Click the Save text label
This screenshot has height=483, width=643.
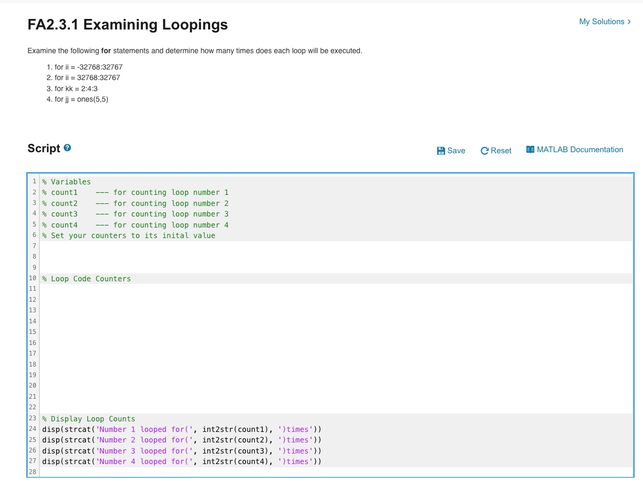455,151
